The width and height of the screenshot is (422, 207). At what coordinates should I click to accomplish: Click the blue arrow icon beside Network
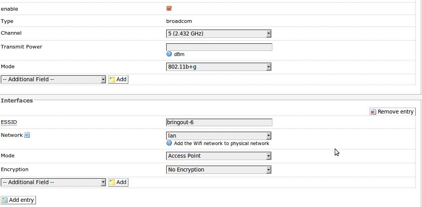click(x=27, y=135)
